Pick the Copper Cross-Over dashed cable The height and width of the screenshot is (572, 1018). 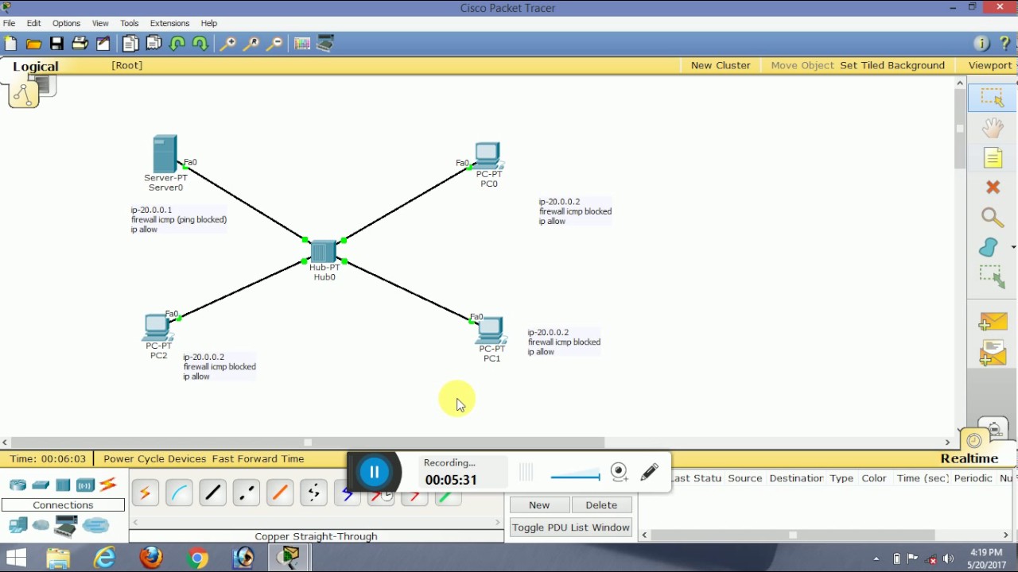(246, 493)
